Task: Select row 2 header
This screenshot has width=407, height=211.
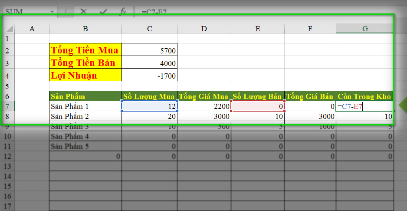Action: 7,50
